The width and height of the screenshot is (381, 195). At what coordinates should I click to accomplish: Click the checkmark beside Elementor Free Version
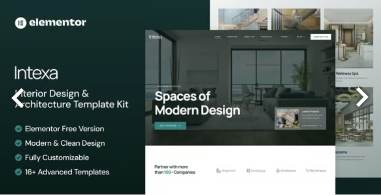click(x=18, y=129)
